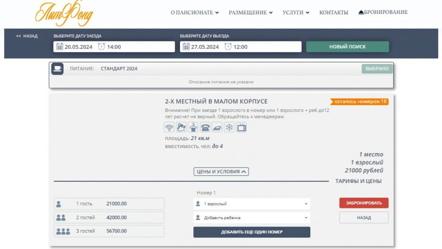Image resolution: width=442 pixels, height=249 pixels.
Task: Open the КОНТАКТЫ menu item
Action: tap(333, 13)
